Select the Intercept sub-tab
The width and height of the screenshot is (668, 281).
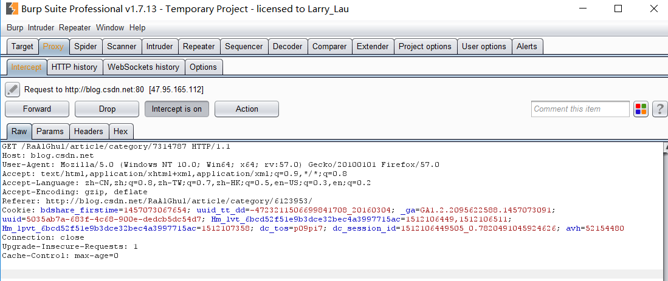click(26, 67)
